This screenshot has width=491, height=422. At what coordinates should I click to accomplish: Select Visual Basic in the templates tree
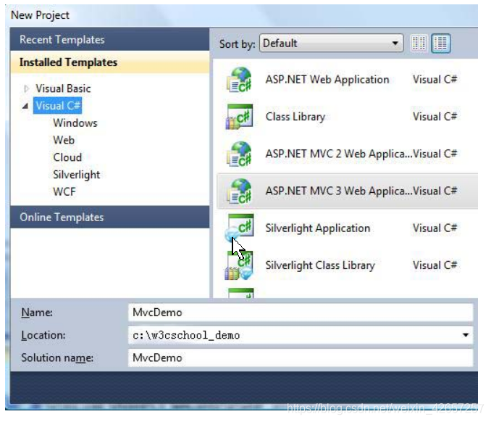[x=63, y=88]
